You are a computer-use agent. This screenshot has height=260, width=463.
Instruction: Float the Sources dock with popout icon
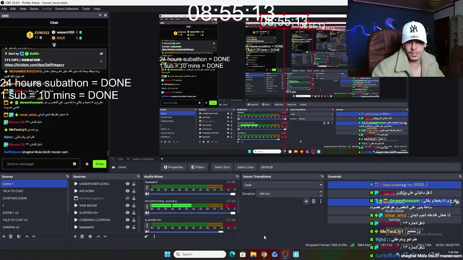pos(138,177)
